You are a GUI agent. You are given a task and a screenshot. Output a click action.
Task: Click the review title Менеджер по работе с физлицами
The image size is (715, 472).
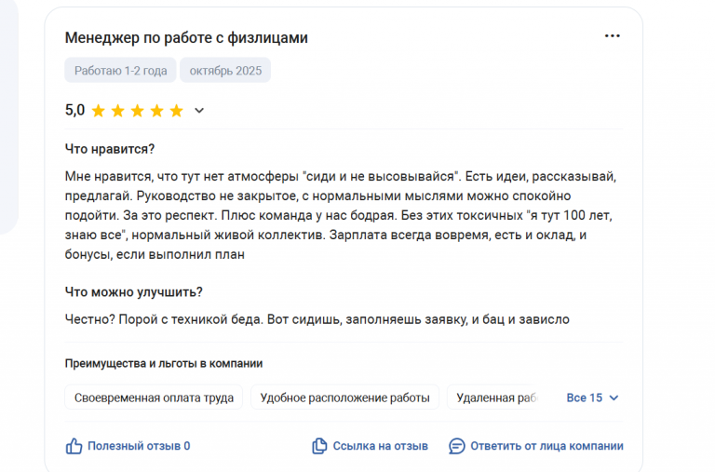click(186, 37)
